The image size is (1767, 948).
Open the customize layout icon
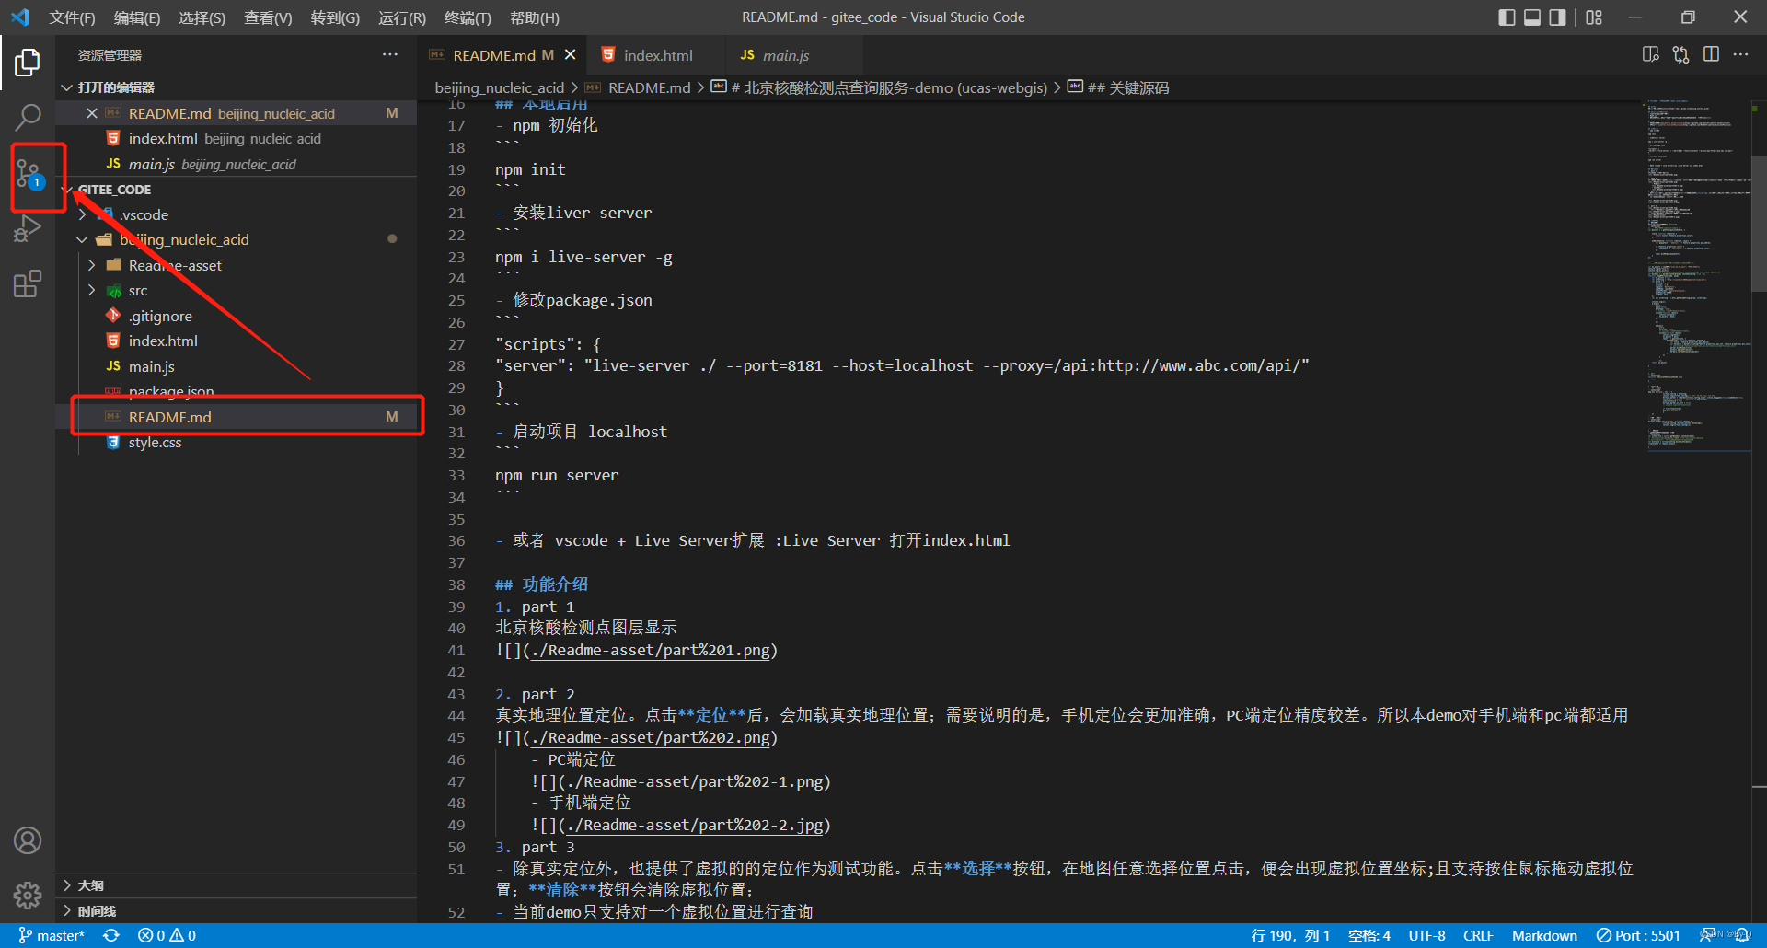point(1594,17)
